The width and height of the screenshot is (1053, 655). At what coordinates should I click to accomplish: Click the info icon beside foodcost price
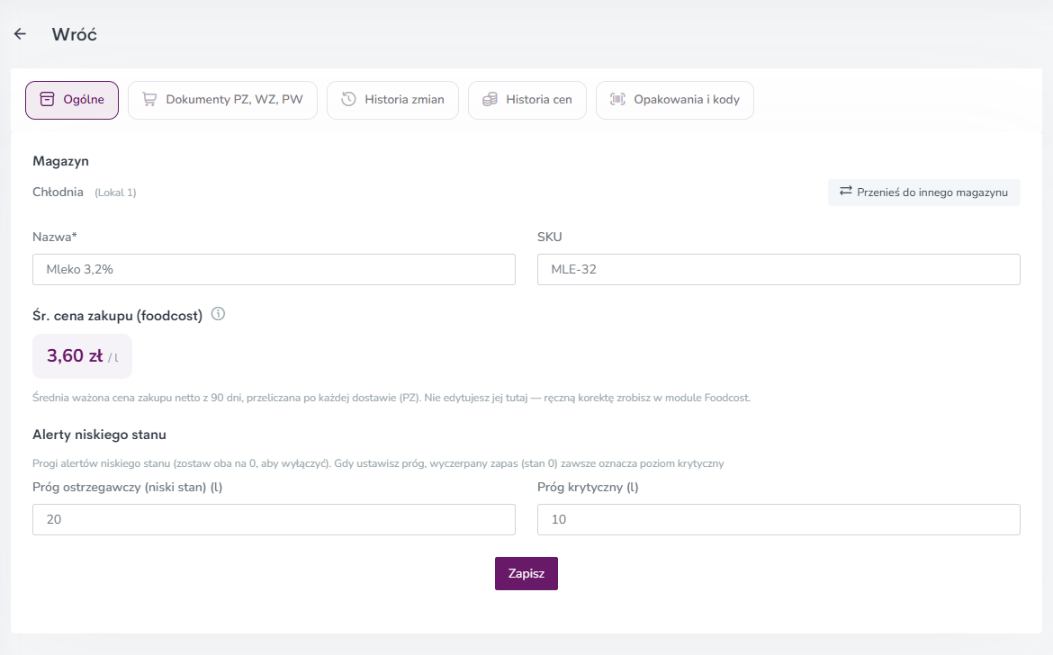pos(219,313)
